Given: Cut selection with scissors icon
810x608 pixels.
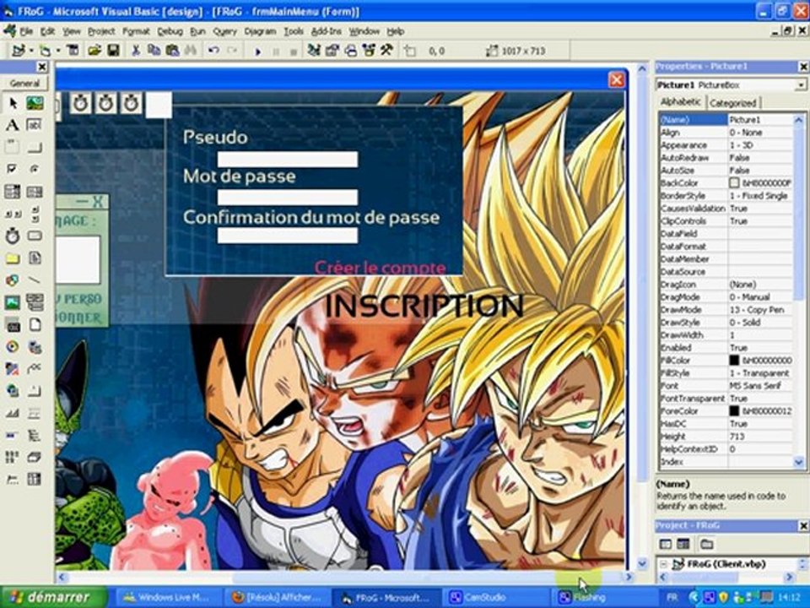Looking at the screenshot, I should tap(136, 51).
